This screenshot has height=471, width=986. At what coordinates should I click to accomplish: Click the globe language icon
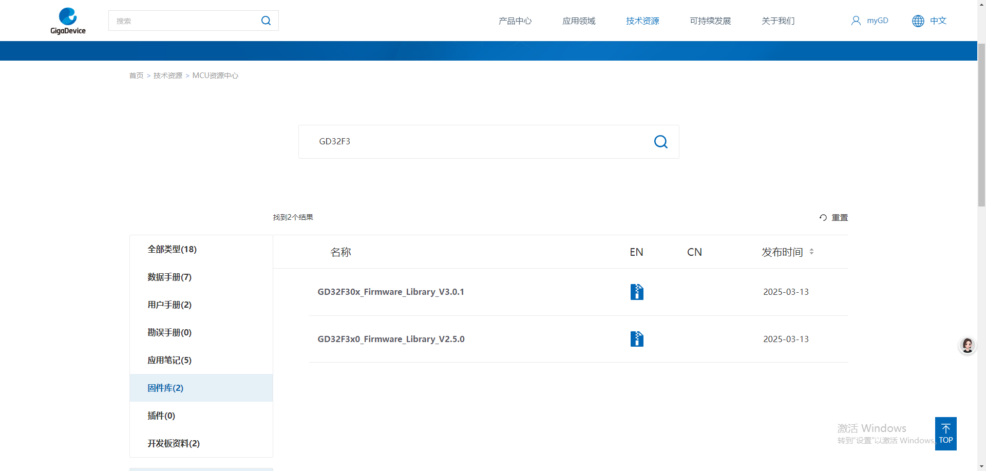click(x=918, y=21)
